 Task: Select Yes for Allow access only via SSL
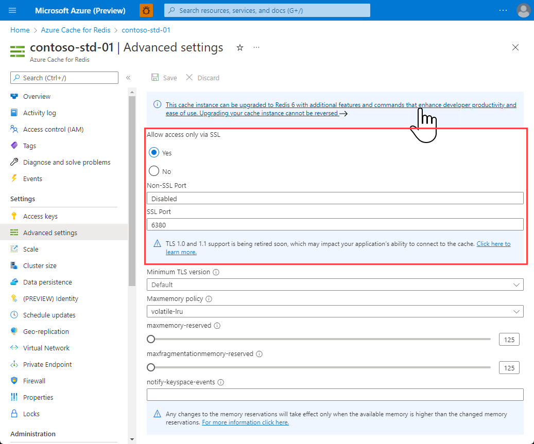coord(154,152)
